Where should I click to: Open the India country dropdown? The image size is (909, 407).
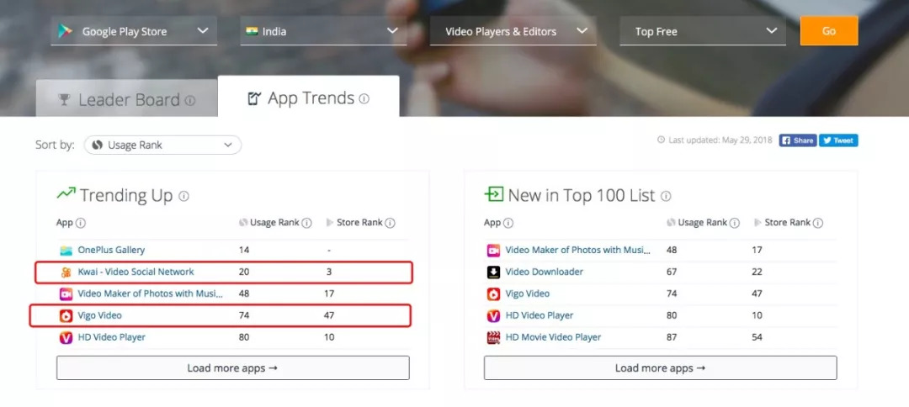[323, 30]
